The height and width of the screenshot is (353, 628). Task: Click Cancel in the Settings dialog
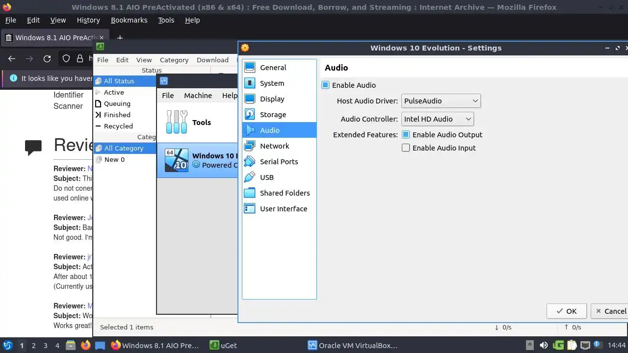pos(610,311)
